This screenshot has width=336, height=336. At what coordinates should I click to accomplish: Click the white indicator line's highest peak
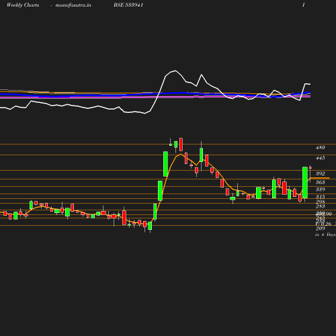point(175,71)
